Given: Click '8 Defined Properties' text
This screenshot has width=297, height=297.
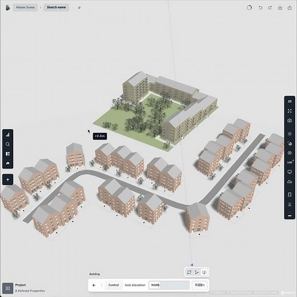Looking at the screenshot, I should 30,291.
